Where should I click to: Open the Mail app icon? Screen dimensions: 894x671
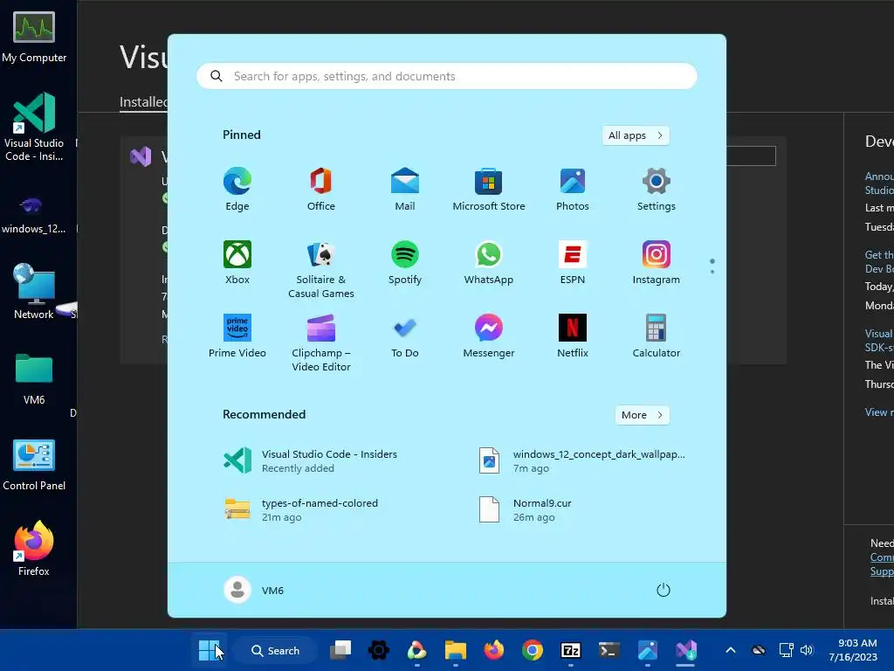(405, 190)
